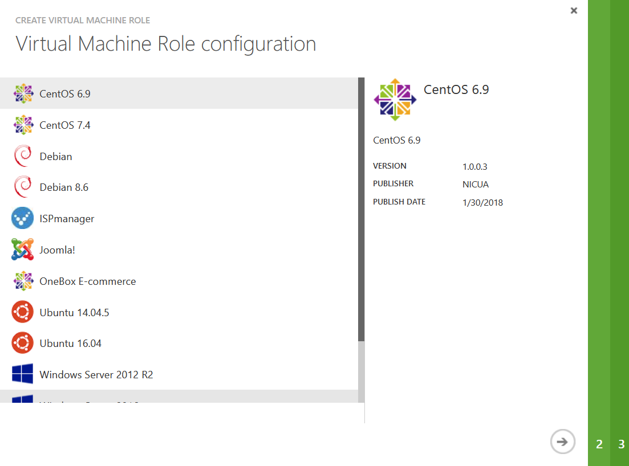
Task: Click the publish date 1/30/2018
Action: 482,202
